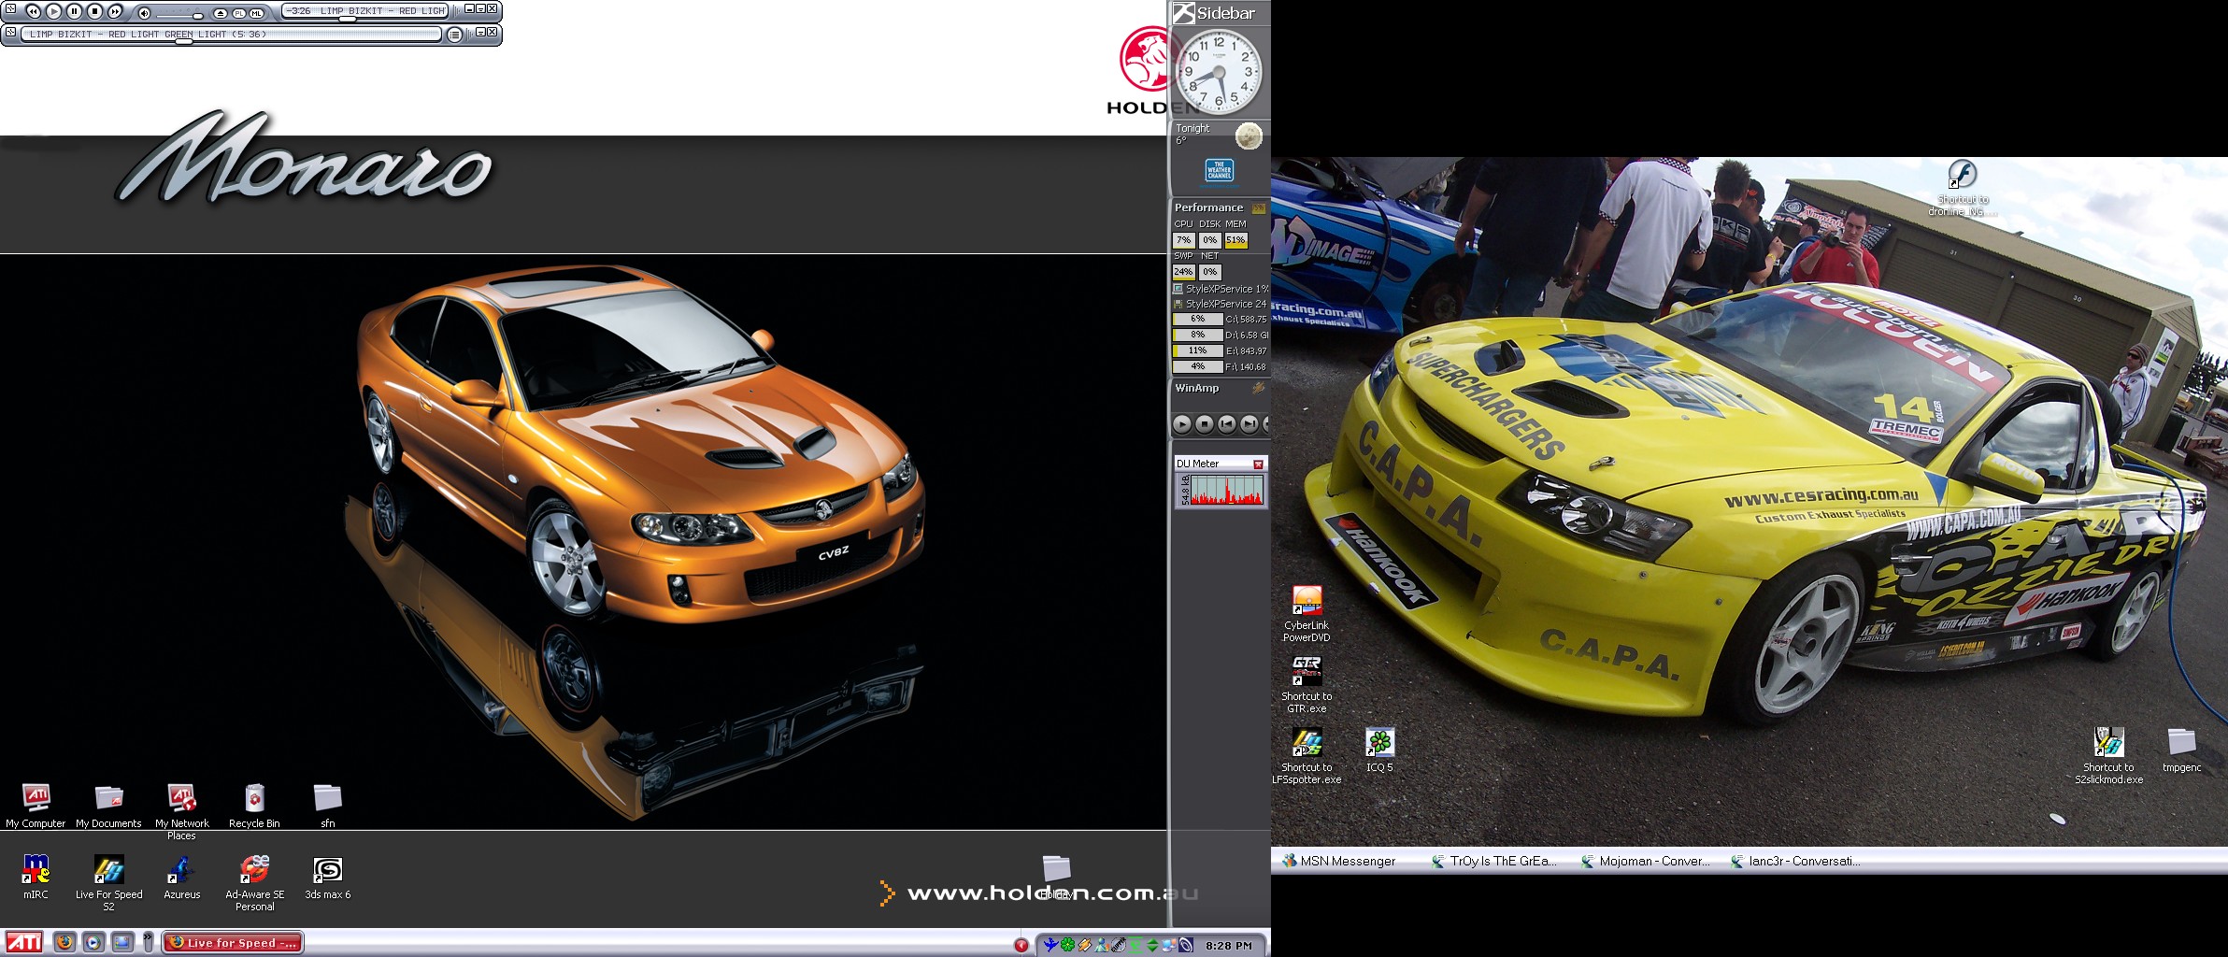This screenshot has height=957, width=2228.
Task: Select the Holden folder icon on desktop
Action: pyautogui.click(x=1056, y=877)
